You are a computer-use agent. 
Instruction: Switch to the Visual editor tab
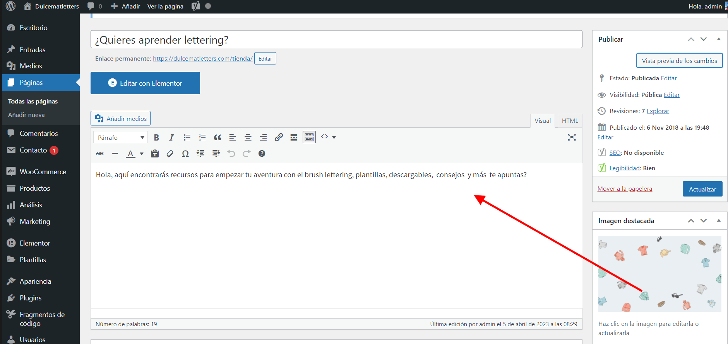point(543,121)
